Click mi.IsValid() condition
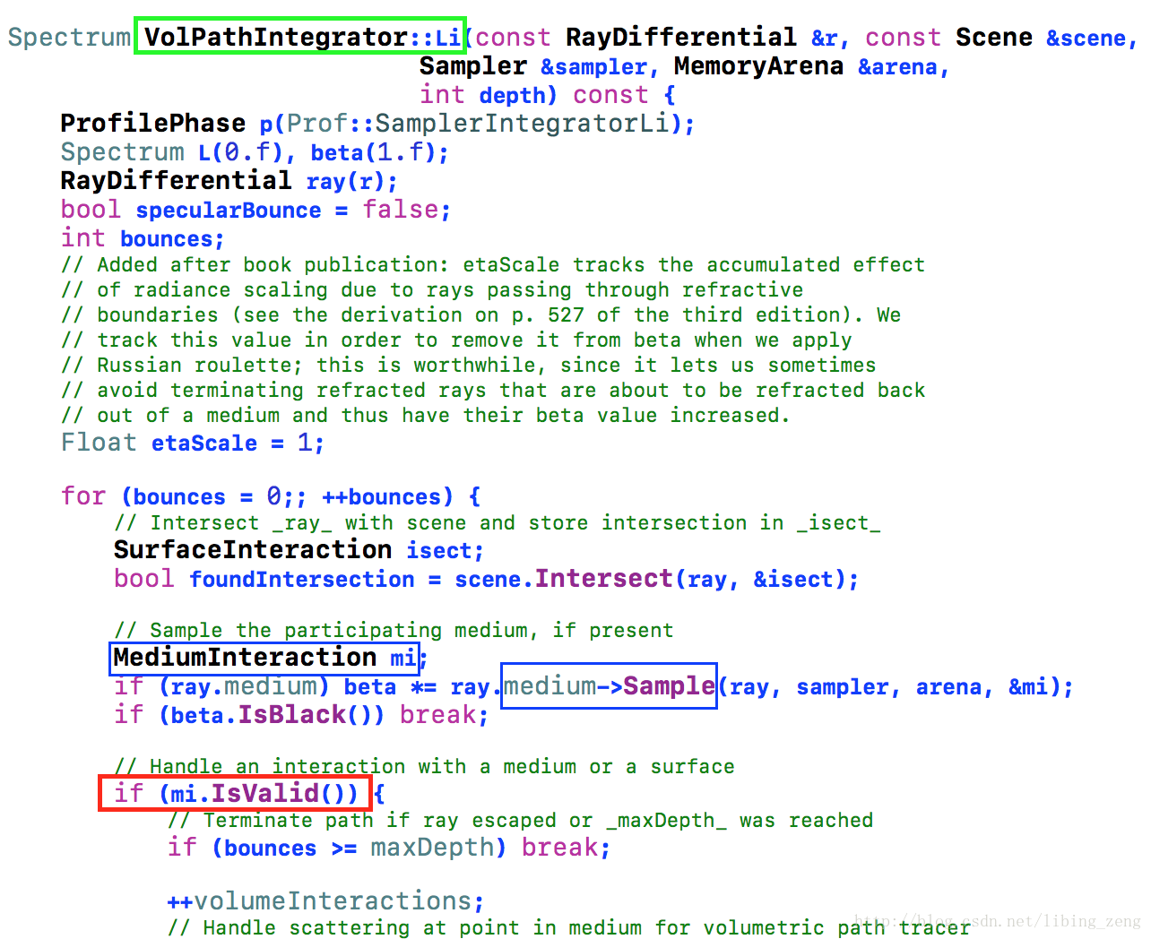Image resolution: width=1151 pixels, height=939 pixels. pyautogui.click(x=257, y=793)
